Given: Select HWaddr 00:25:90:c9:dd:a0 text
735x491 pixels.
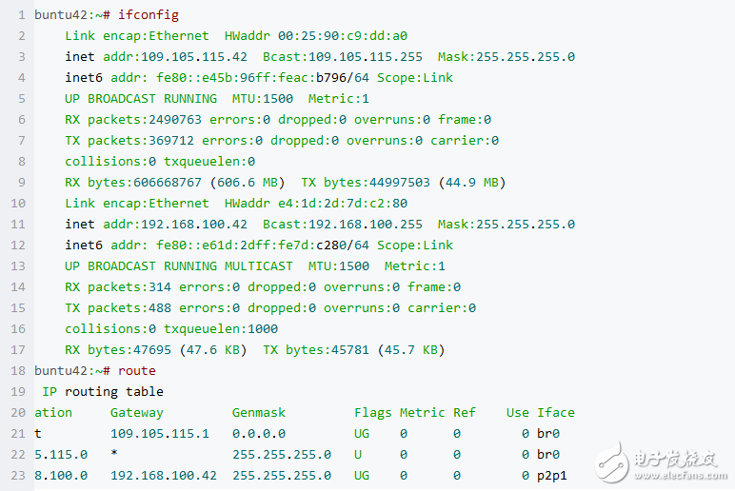Looking at the screenshot, I should pos(315,35).
